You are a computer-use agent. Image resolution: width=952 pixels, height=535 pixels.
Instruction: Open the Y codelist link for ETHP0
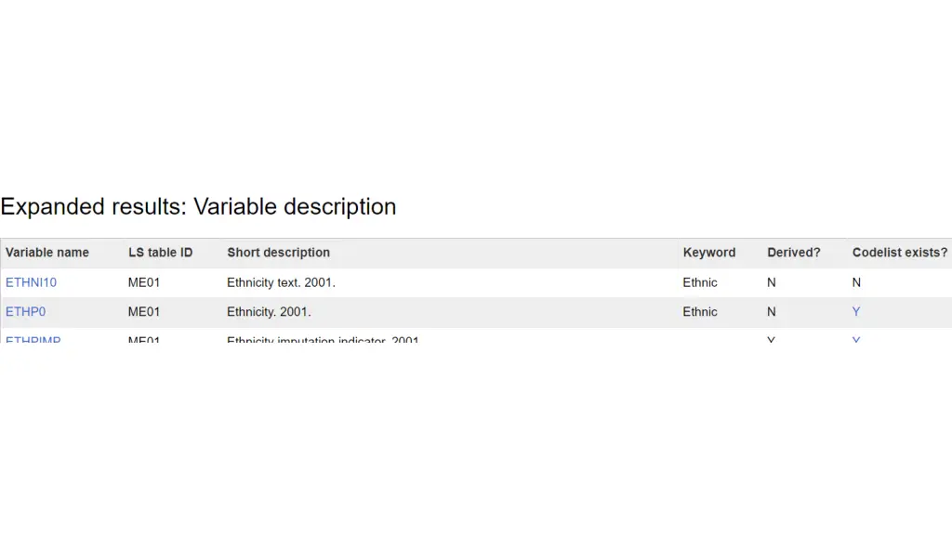click(x=856, y=312)
